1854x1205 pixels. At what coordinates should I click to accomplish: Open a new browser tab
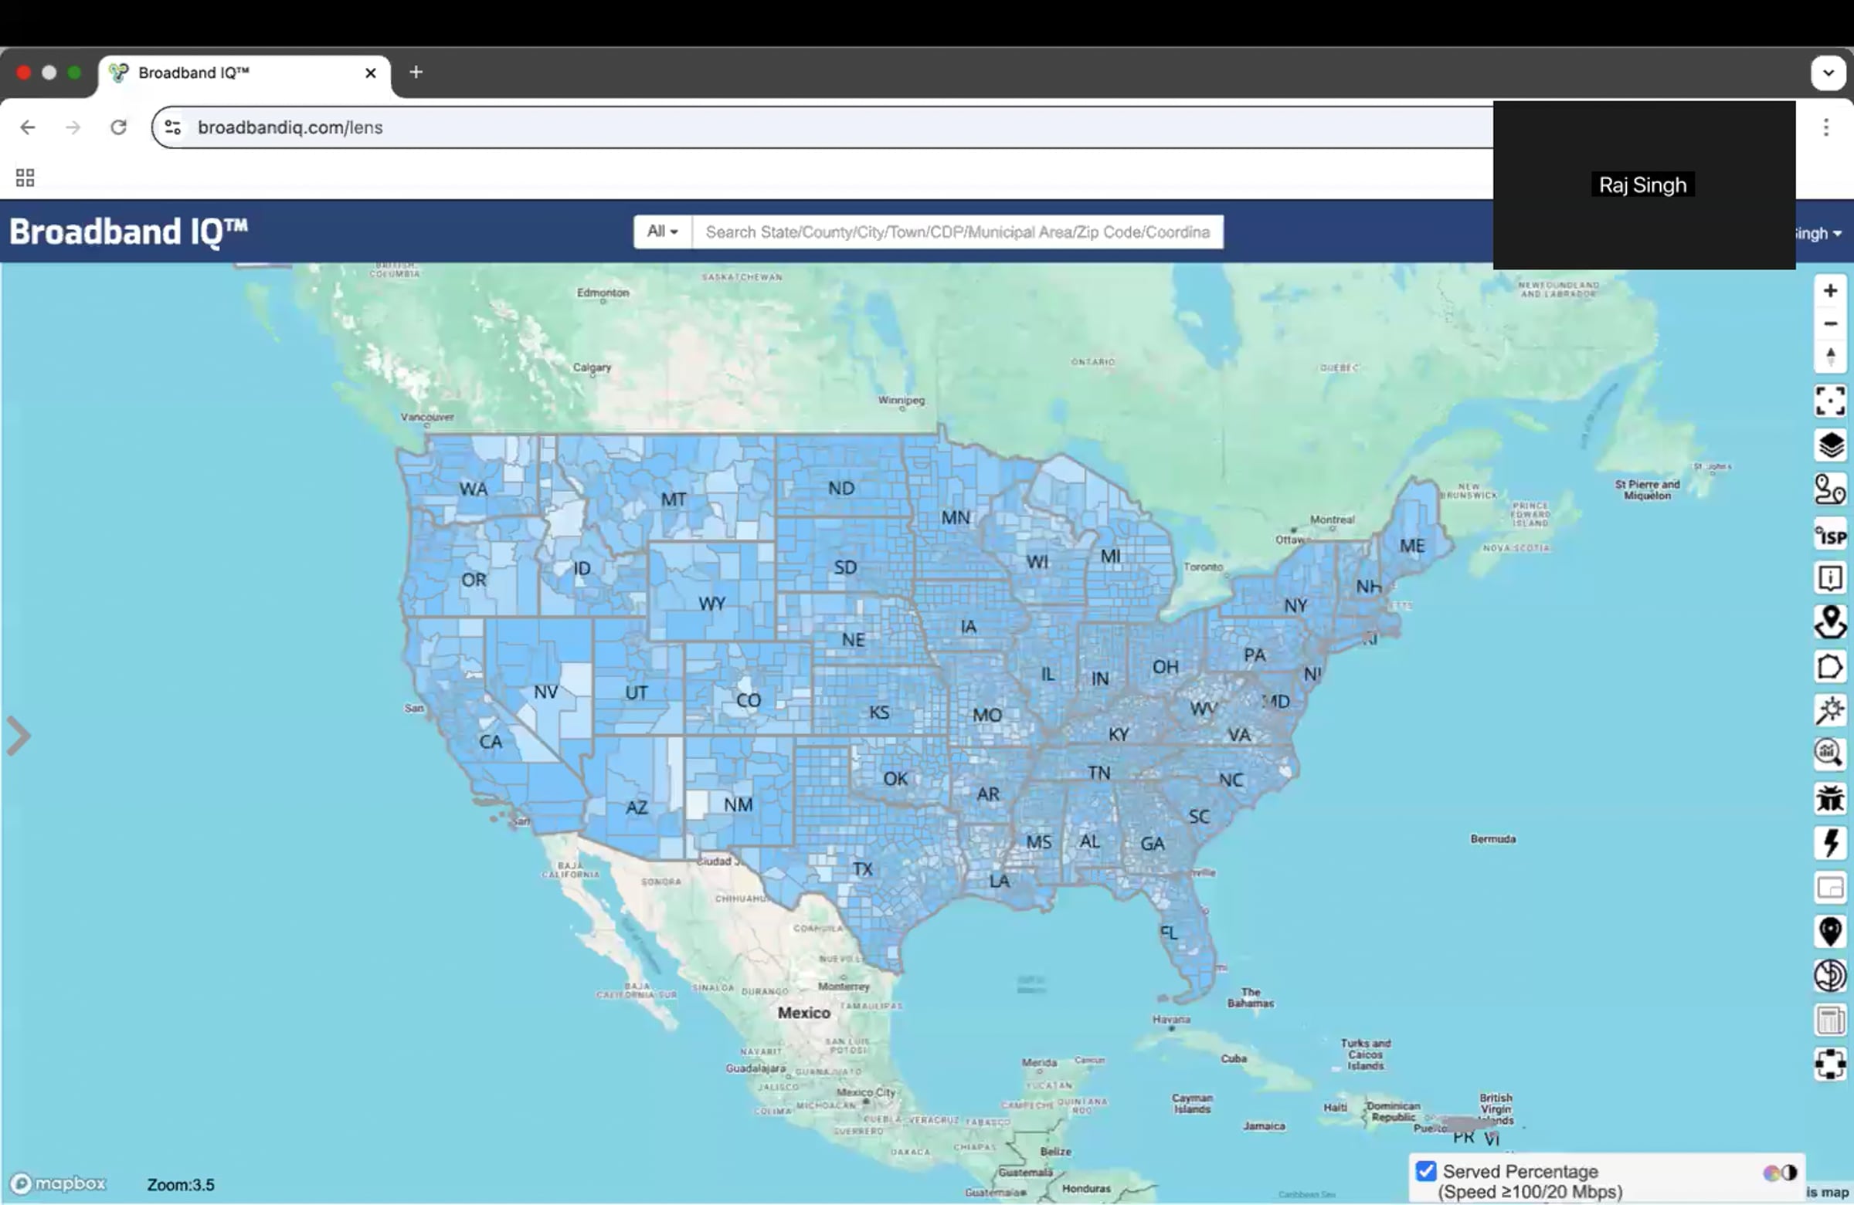pos(416,73)
